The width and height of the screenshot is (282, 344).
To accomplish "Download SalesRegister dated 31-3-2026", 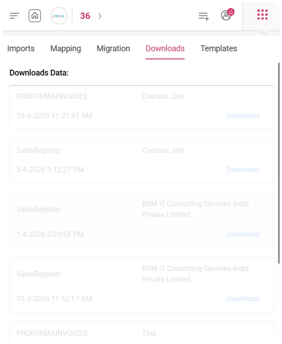I will tap(243, 299).
